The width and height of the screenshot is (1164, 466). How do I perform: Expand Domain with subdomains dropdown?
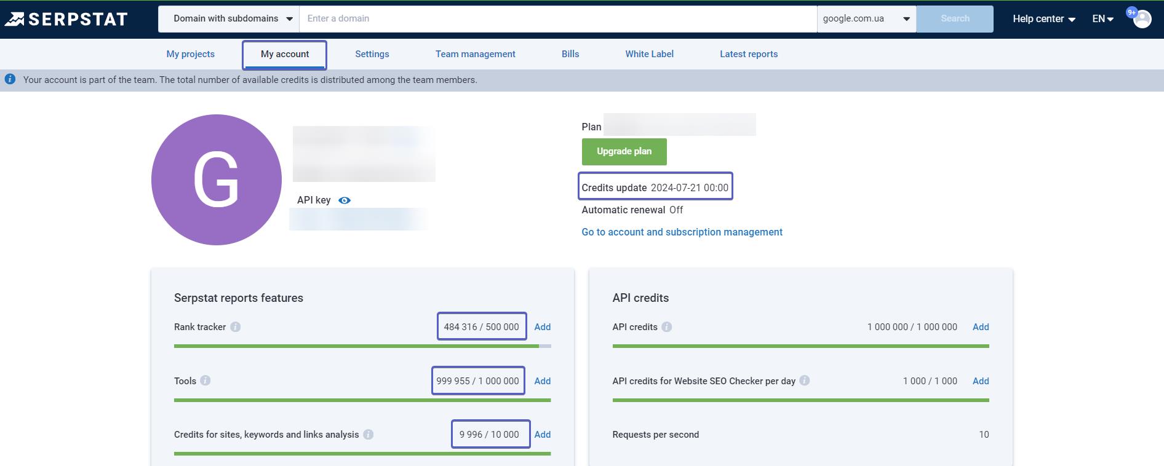click(x=228, y=19)
